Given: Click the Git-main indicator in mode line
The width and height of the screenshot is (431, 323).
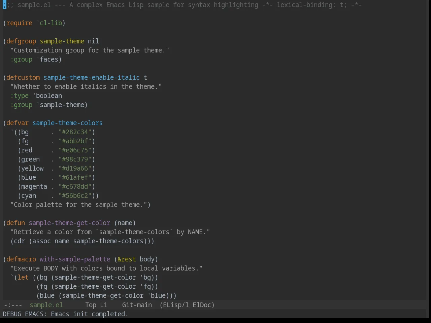Looking at the screenshot, I should click(x=137, y=305).
